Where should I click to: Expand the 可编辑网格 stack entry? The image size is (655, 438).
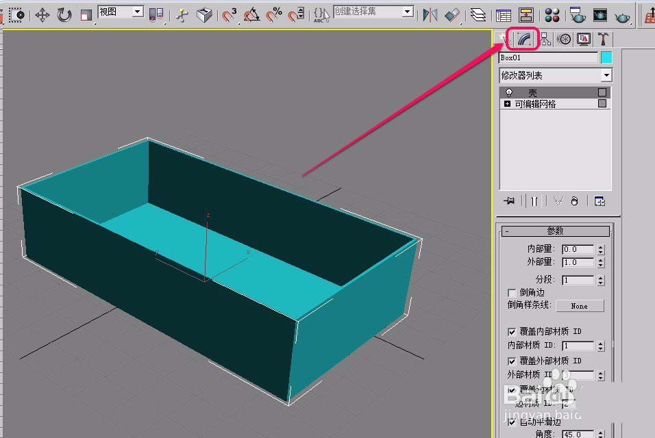point(507,104)
